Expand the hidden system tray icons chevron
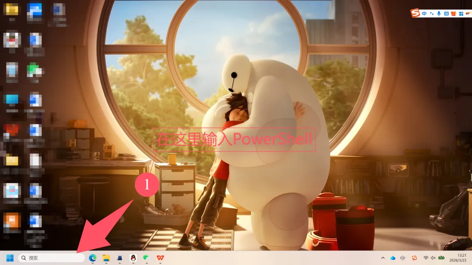This screenshot has height=265, width=472. tap(383, 258)
